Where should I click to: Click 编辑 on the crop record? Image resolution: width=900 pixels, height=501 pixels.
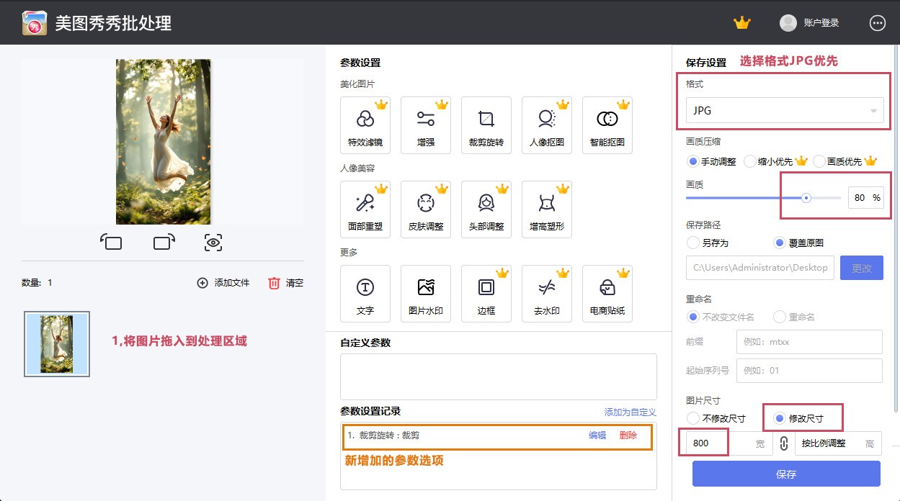pos(597,435)
